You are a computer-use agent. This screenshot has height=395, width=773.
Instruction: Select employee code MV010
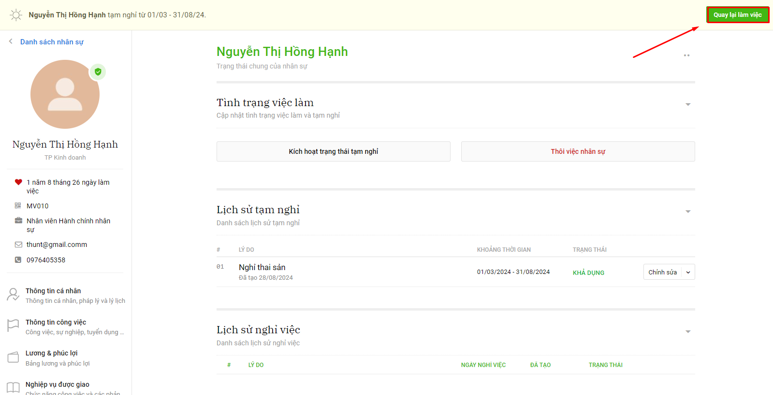(x=38, y=206)
